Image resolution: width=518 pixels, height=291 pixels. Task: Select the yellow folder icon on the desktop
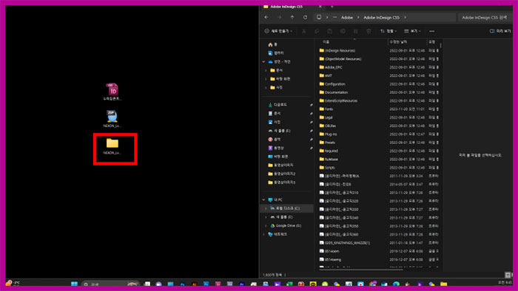tap(112, 147)
